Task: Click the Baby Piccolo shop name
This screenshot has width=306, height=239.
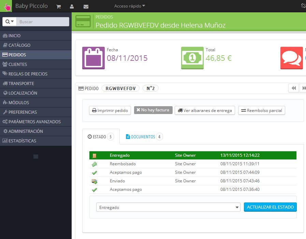Action: click(x=31, y=6)
